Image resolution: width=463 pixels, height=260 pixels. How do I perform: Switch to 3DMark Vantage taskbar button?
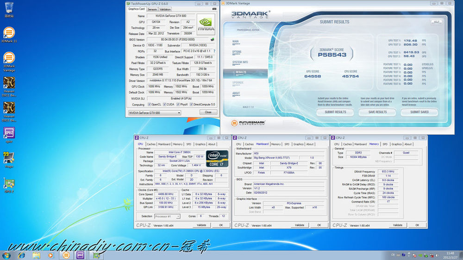coord(66,255)
